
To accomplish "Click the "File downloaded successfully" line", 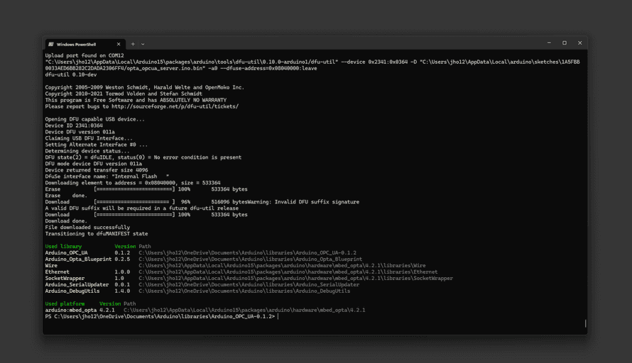I will tap(87, 227).
